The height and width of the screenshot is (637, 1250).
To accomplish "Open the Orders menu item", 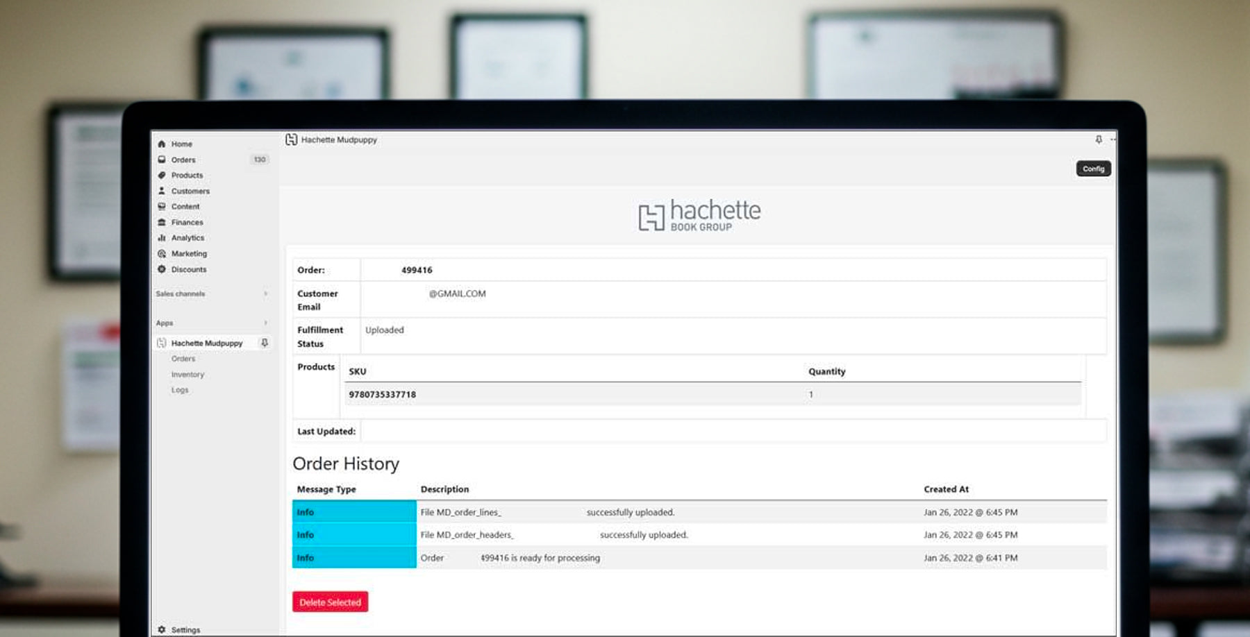I will [x=183, y=160].
